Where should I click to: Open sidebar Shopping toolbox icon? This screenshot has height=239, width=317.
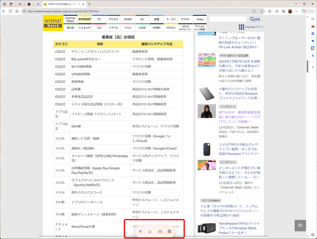313,26
